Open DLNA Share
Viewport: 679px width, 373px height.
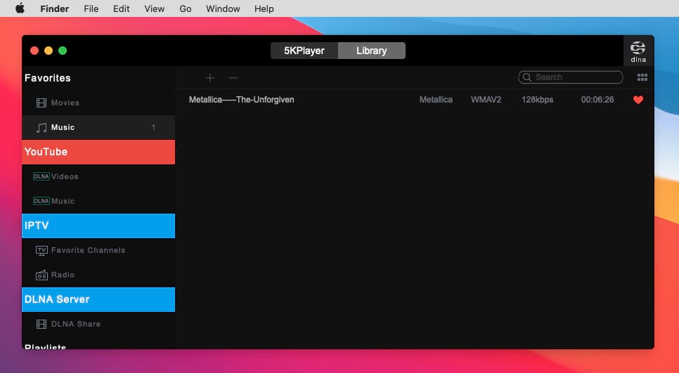pos(98,324)
